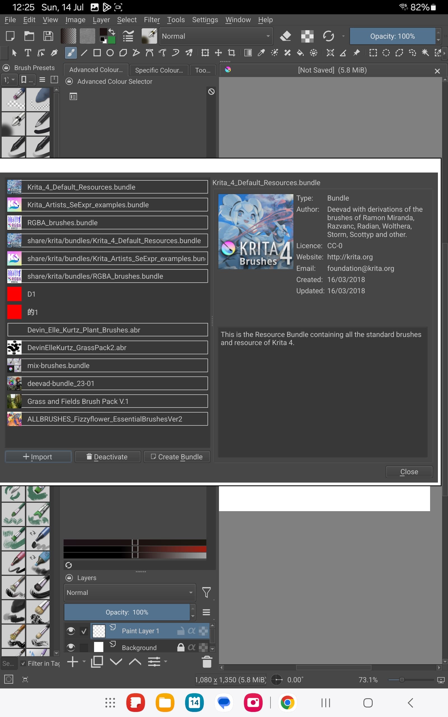
Task: Switch to the Advanced Colour tab
Action: [x=96, y=70]
